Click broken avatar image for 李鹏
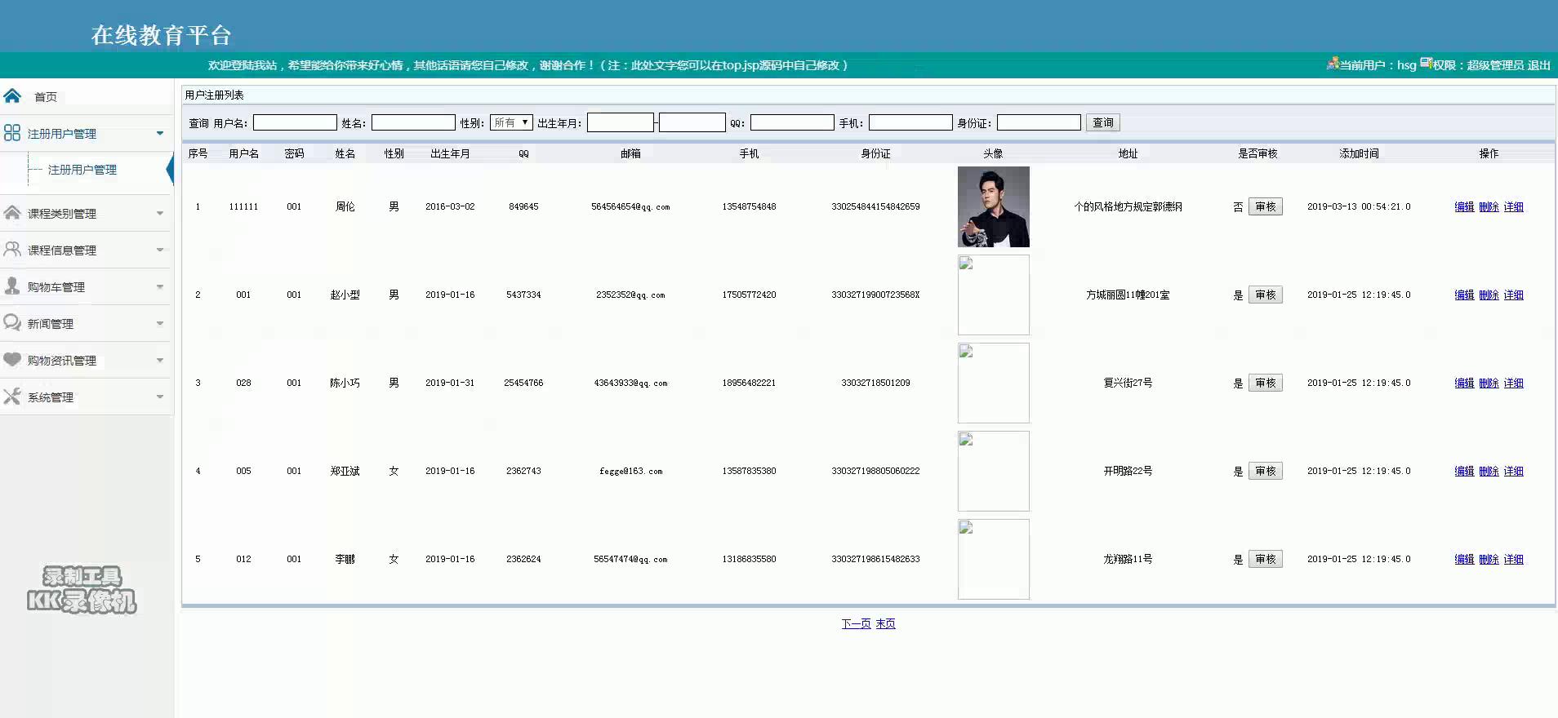The image size is (1558, 718). point(994,559)
